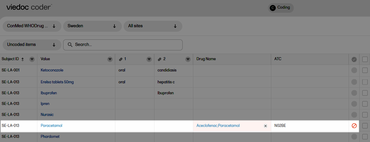Image resolution: width=370 pixels, height=142 pixels.
Task: Open the ConMed WHODrug dictionary dropdown
Action: [x=32, y=26]
